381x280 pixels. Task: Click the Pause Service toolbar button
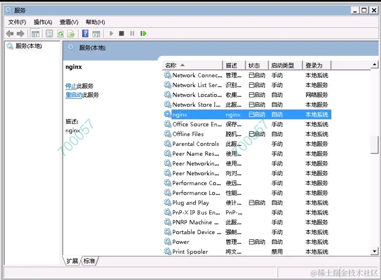tap(132, 34)
